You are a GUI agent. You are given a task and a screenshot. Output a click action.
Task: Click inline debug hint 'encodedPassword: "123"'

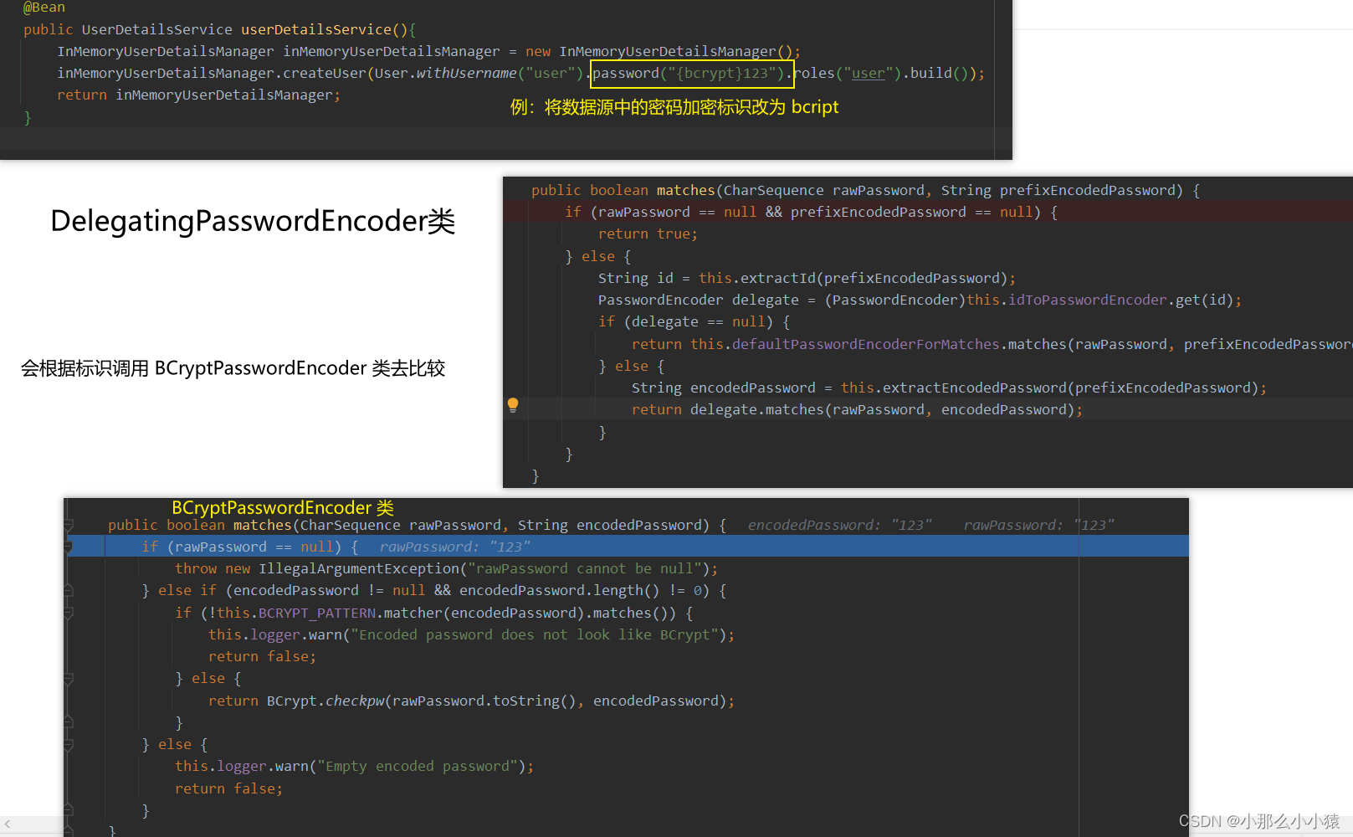click(839, 525)
